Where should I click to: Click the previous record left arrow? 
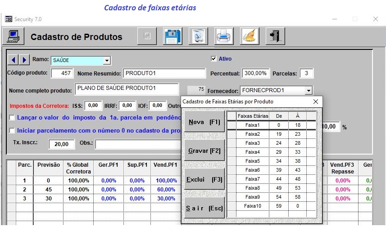tap(14, 60)
